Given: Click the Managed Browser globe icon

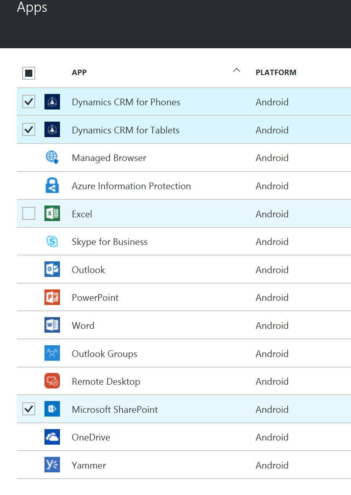Looking at the screenshot, I should [x=52, y=158].
